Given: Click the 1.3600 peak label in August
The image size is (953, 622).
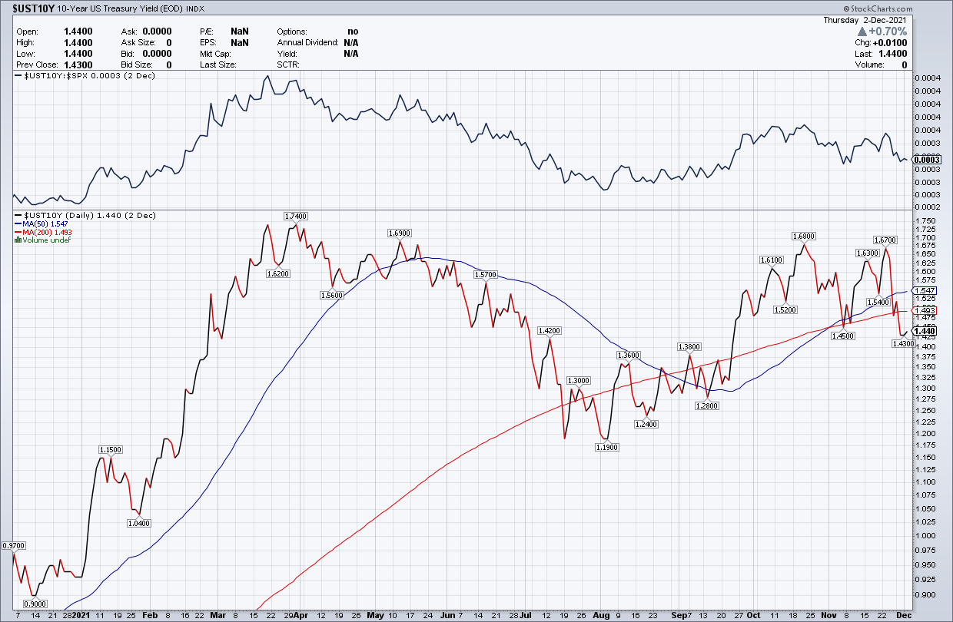Looking at the screenshot, I should click(x=629, y=355).
